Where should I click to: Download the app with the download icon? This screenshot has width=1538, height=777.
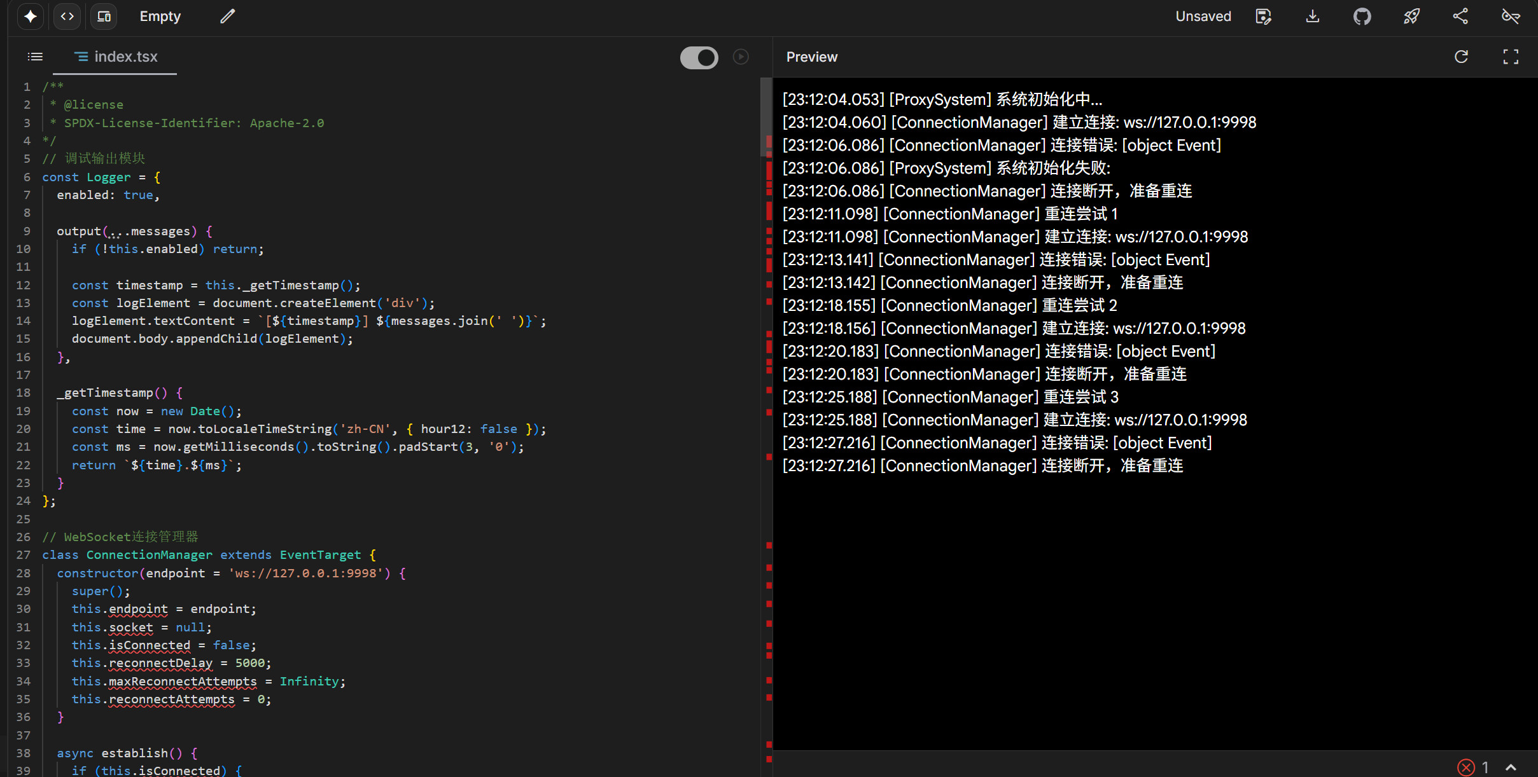[x=1313, y=17]
